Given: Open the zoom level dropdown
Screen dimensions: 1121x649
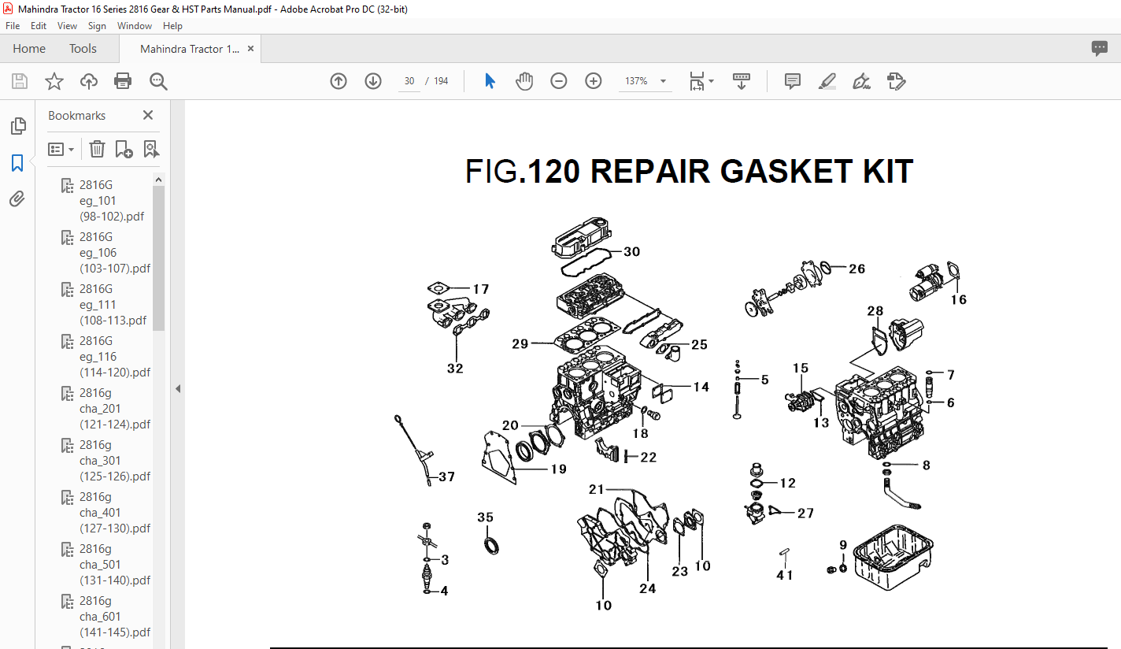Looking at the screenshot, I should click(663, 81).
